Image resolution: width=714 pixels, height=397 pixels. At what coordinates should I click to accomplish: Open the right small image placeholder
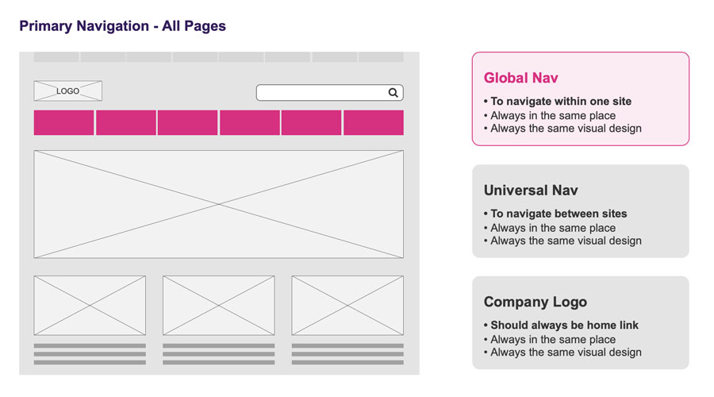pyautogui.click(x=347, y=305)
